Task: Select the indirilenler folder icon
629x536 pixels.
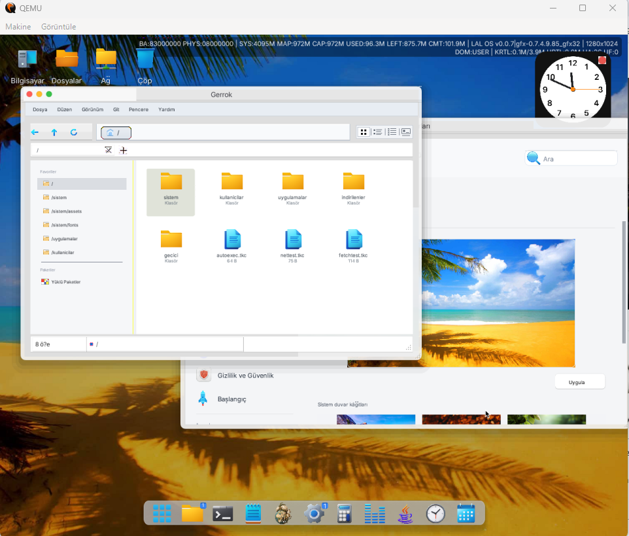Action: point(354,181)
